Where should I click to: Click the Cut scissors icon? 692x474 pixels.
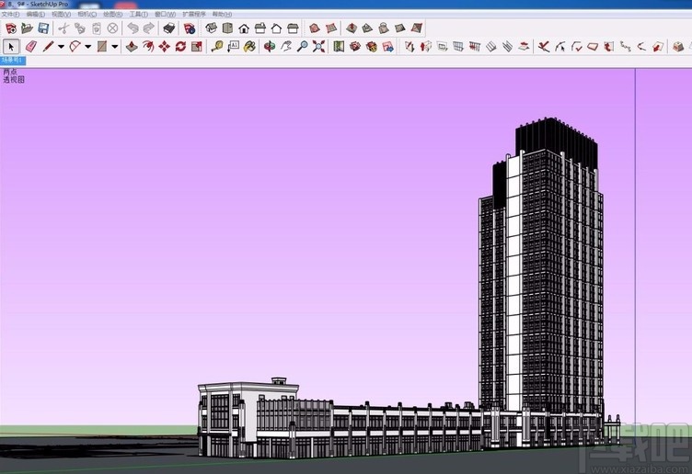pyautogui.click(x=63, y=28)
